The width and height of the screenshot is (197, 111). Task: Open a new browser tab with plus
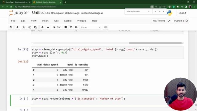coord(65,2)
